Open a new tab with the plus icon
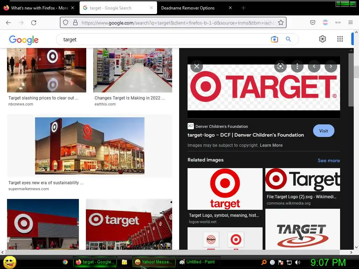The height and width of the screenshot is (269, 359). tap(243, 8)
